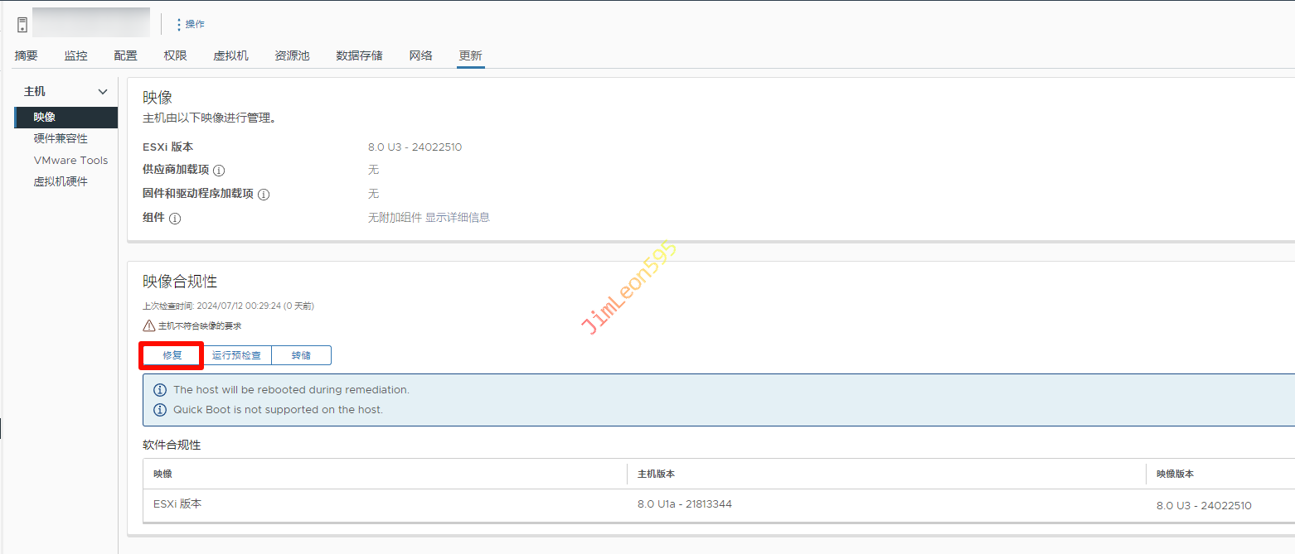Open the 监控 tab
Screen dimensions: 1295x554
[x=75, y=55]
